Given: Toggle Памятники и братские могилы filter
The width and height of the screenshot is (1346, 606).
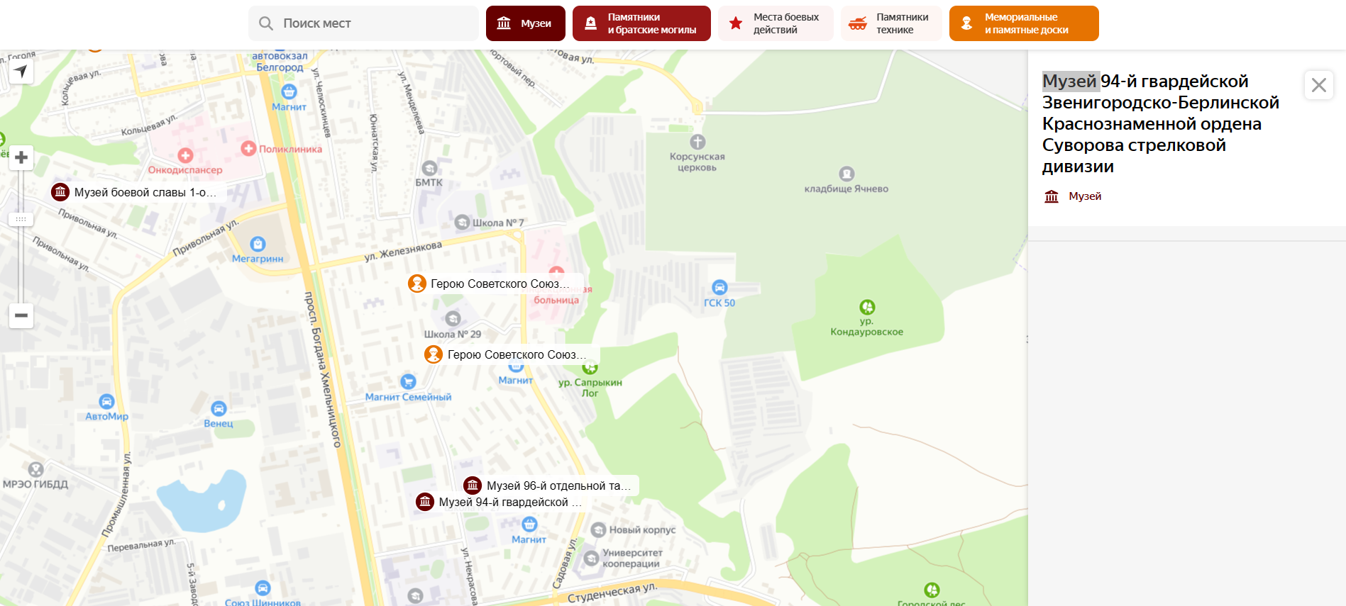Looking at the screenshot, I should (x=641, y=23).
